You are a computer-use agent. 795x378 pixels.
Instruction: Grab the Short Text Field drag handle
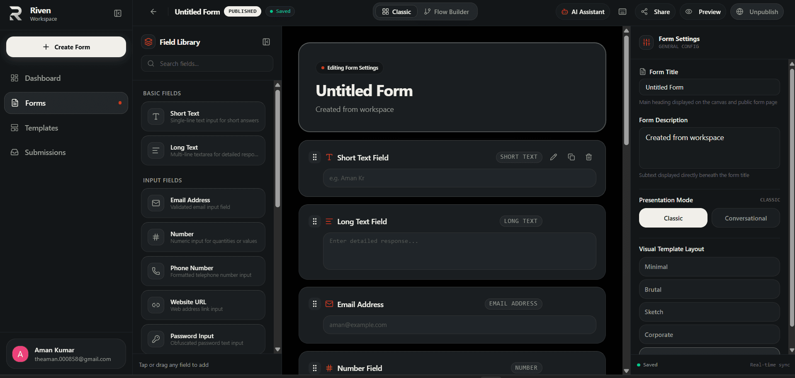click(315, 157)
